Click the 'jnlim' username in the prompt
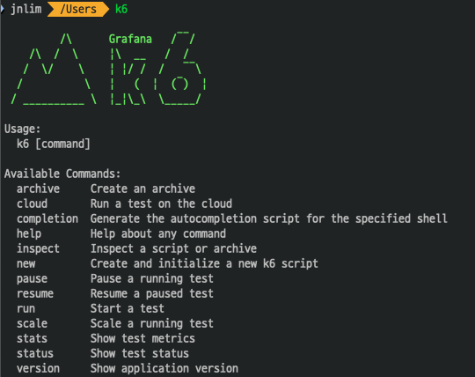 pos(26,9)
